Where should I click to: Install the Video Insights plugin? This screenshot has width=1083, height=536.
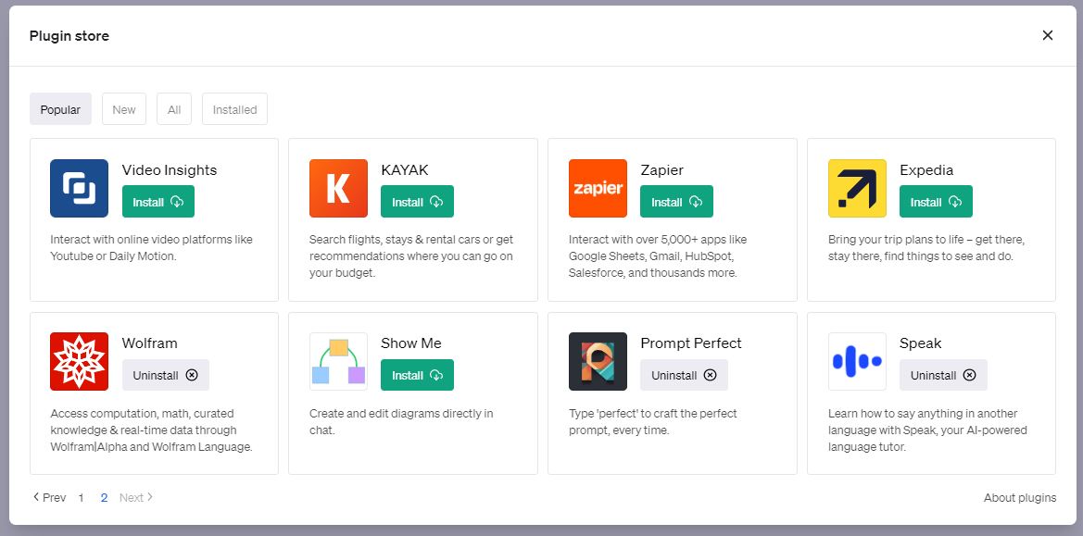coord(158,202)
